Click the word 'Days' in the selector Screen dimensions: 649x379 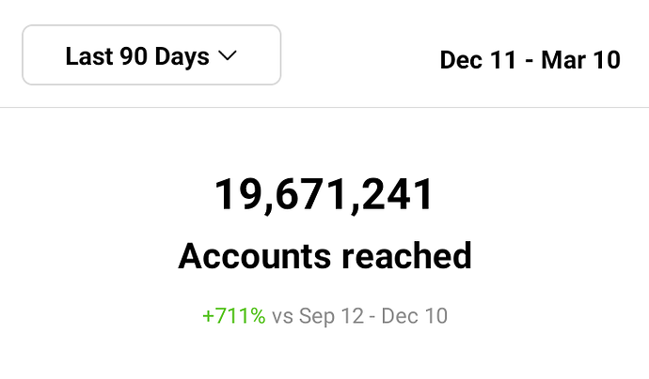click(x=182, y=57)
